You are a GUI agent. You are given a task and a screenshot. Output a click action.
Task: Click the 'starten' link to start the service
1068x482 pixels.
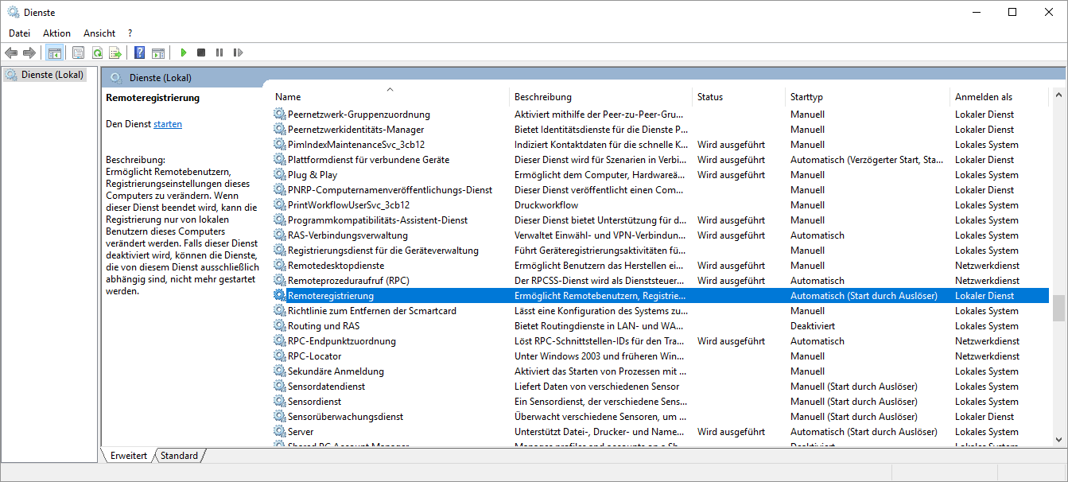167,124
